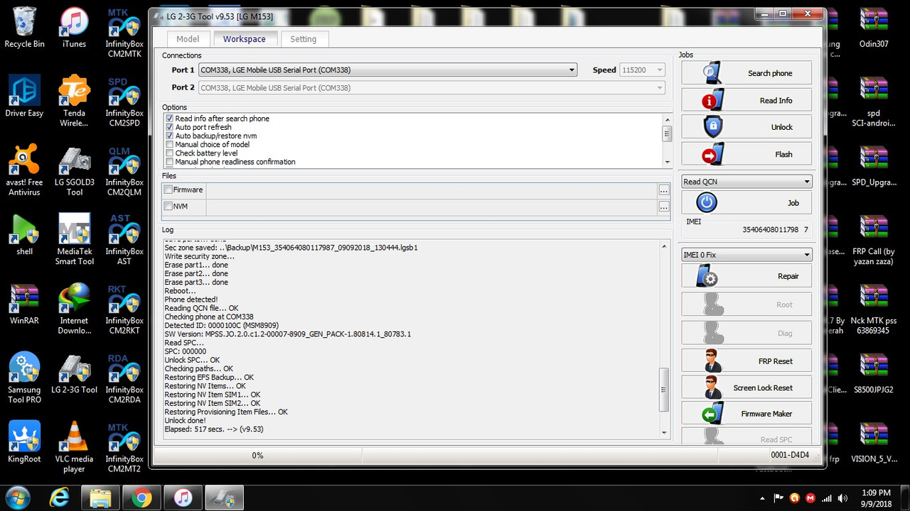Open iTunes desktop icon

(74, 28)
